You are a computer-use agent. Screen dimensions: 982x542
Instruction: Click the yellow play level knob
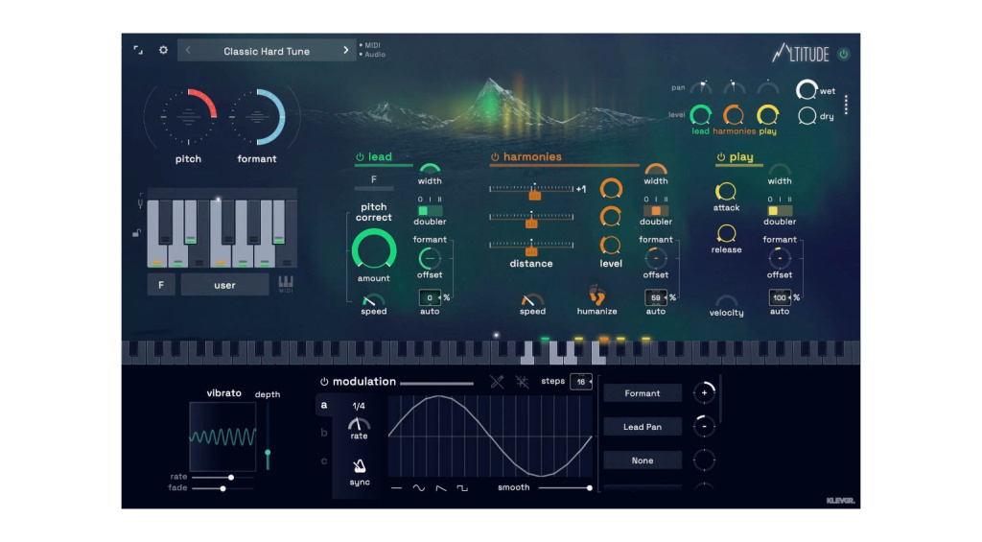tap(767, 115)
